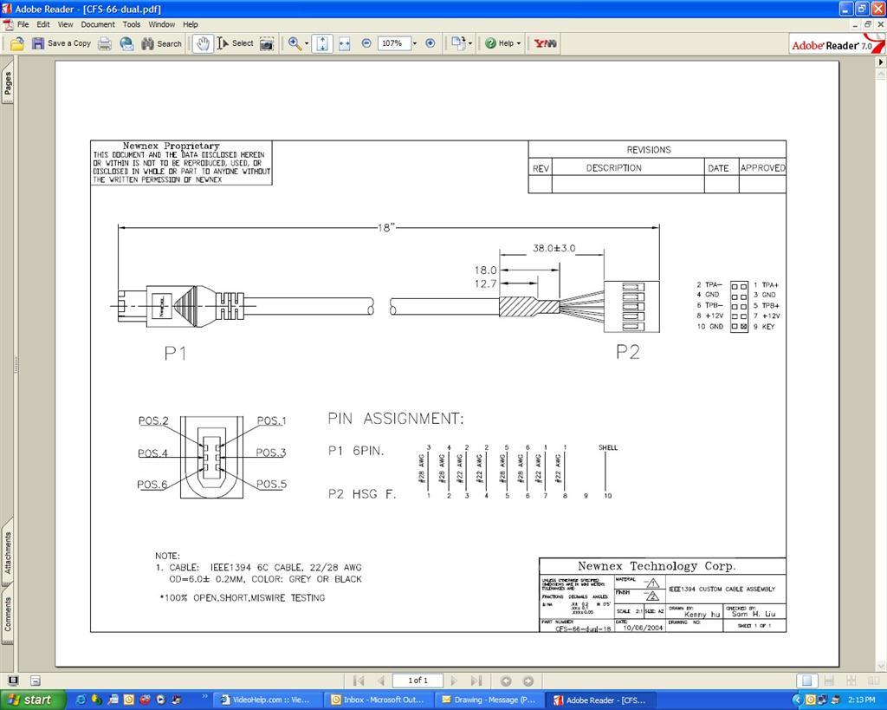Open the File menu
This screenshot has height=710, width=887.
point(23,24)
